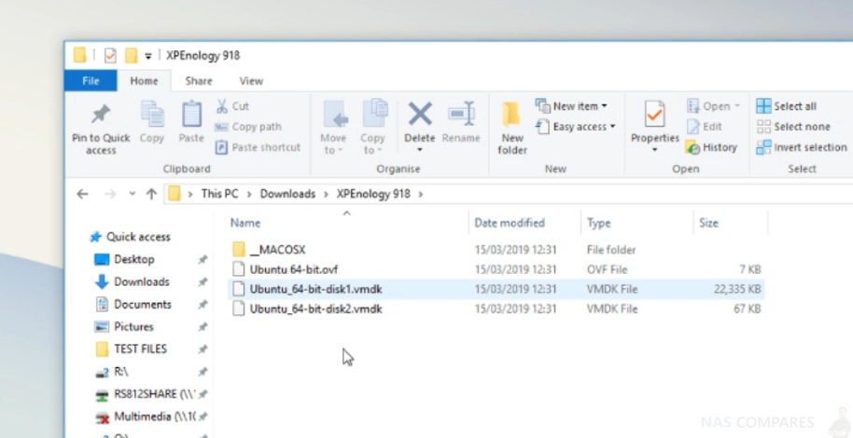Open Pictures in navigation pane
The height and width of the screenshot is (438, 853).
click(133, 326)
